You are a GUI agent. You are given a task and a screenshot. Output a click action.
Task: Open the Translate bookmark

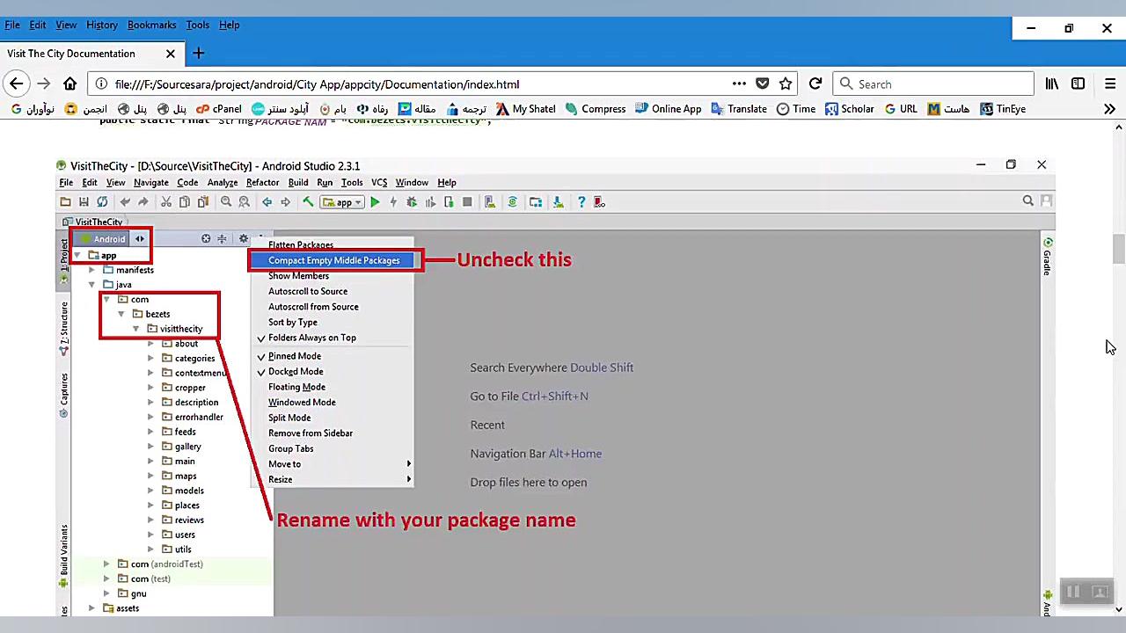pyautogui.click(x=738, y=109)
